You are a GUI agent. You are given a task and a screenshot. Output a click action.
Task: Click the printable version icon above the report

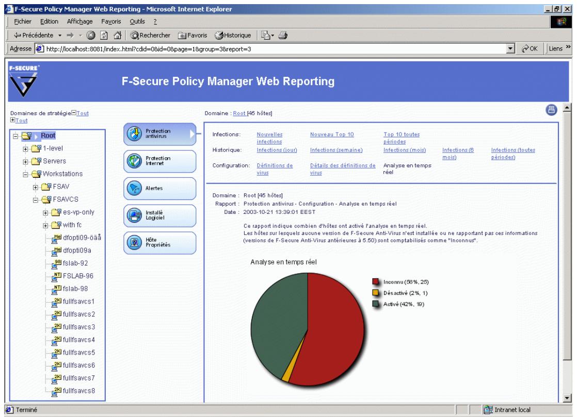pyautogui.click(x=551, y=110)
